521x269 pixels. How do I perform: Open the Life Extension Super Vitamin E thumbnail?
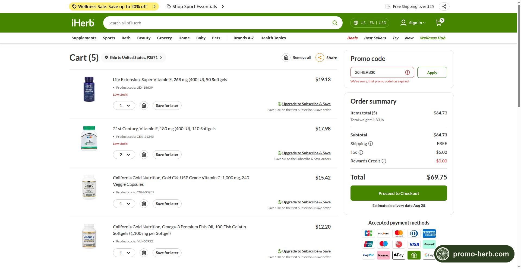pos(89,89)
